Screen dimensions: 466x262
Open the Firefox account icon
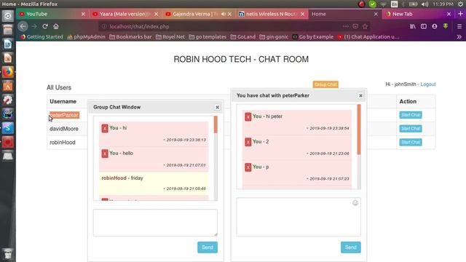pos(435,26)
